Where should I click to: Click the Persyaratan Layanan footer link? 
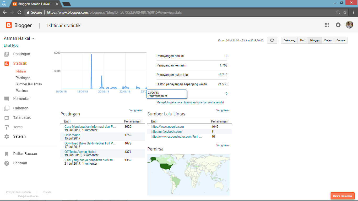pyautogui.click(x=18, y=192)
